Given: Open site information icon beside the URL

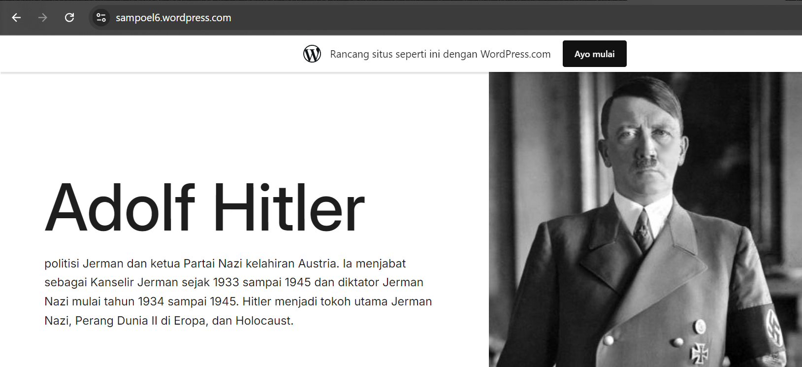Looking at the screenshot, I should click(101, 18).
